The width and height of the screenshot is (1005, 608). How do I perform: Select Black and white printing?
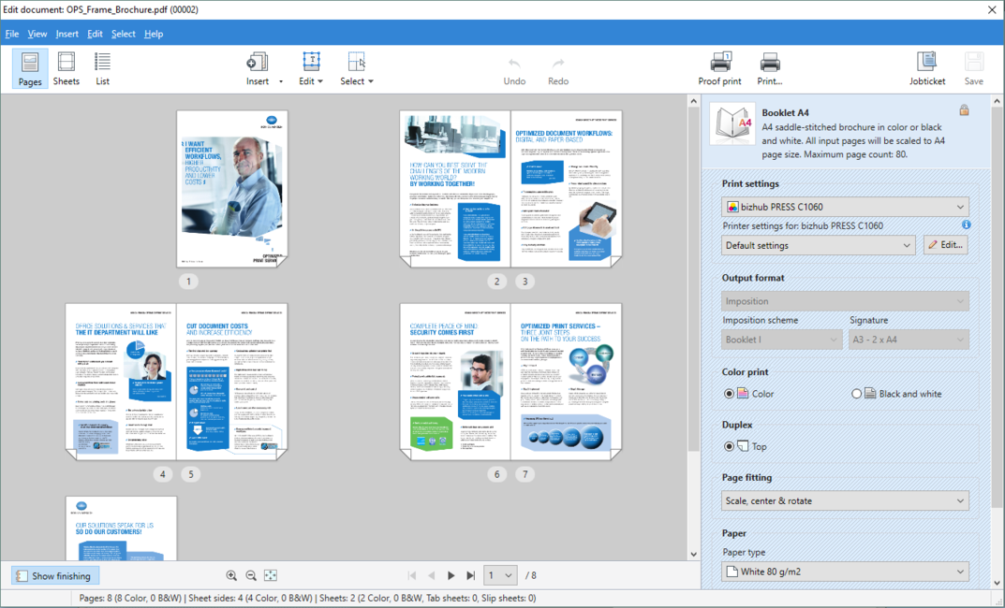tap(855, 393)
